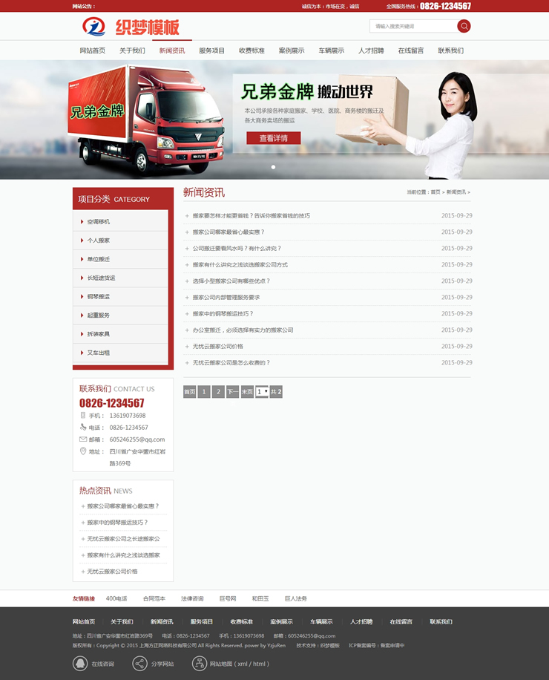The image size is (549, 680).
Task: Click the location pin icon beside 地址
Action: tap(83, 451)
